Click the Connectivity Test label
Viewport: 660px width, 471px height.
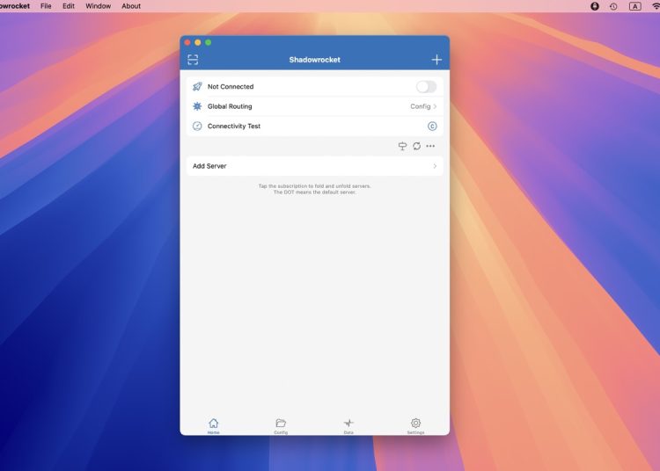[x=234, y=127]
